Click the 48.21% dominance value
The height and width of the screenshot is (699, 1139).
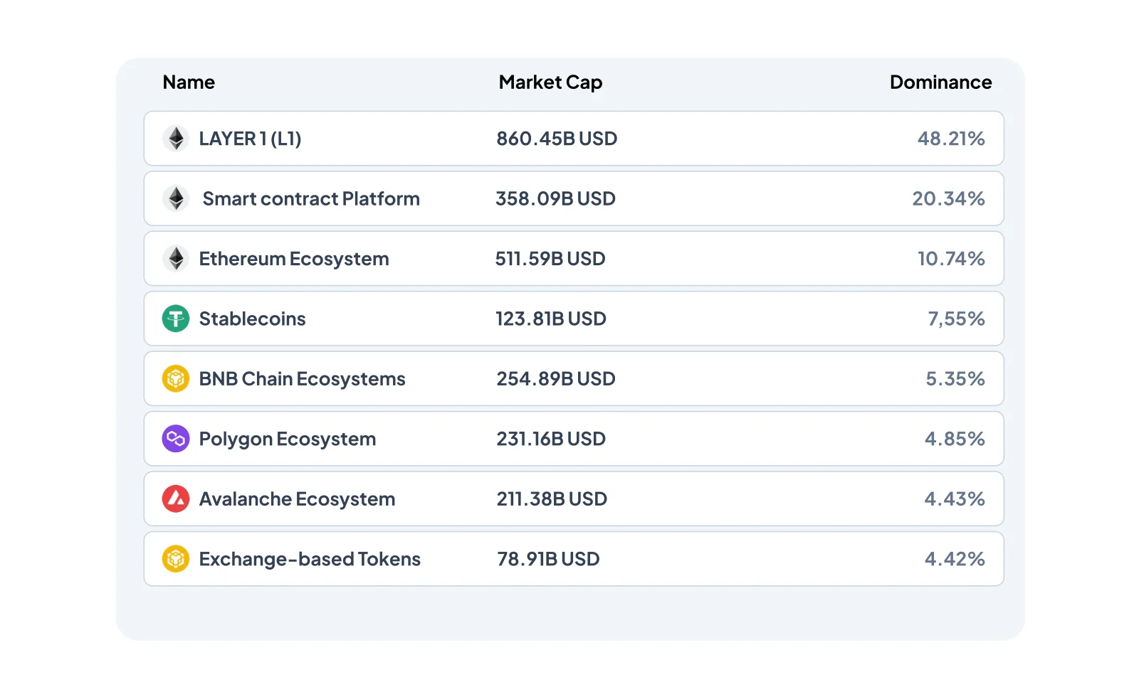point(951,139)
